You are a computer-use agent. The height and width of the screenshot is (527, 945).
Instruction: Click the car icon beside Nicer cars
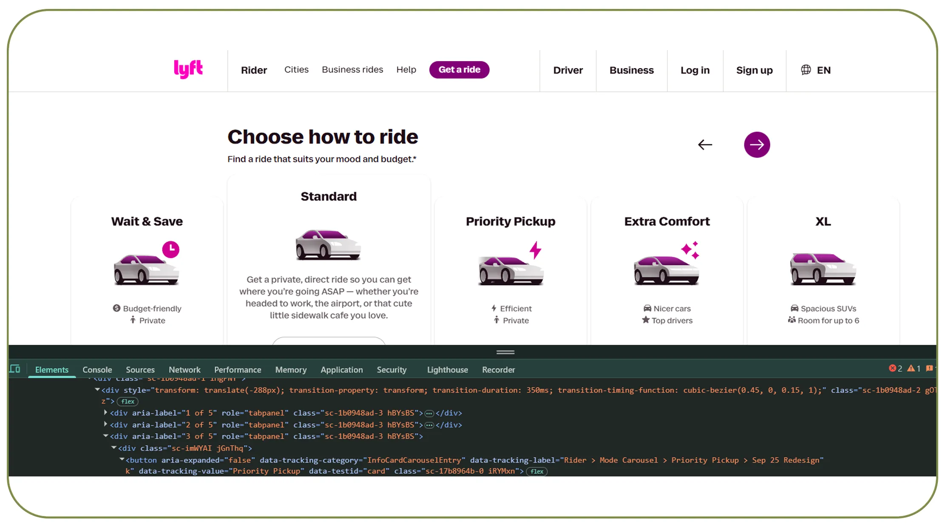point(647,308)
